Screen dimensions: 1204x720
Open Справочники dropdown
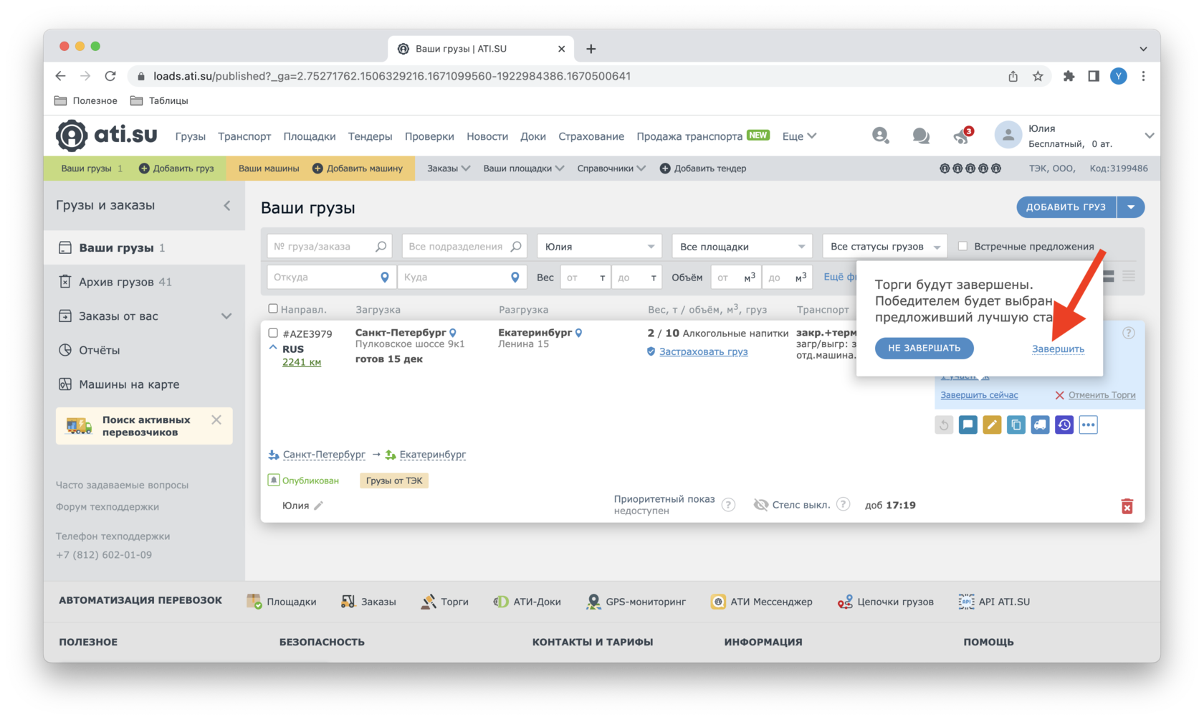(611, 169)
